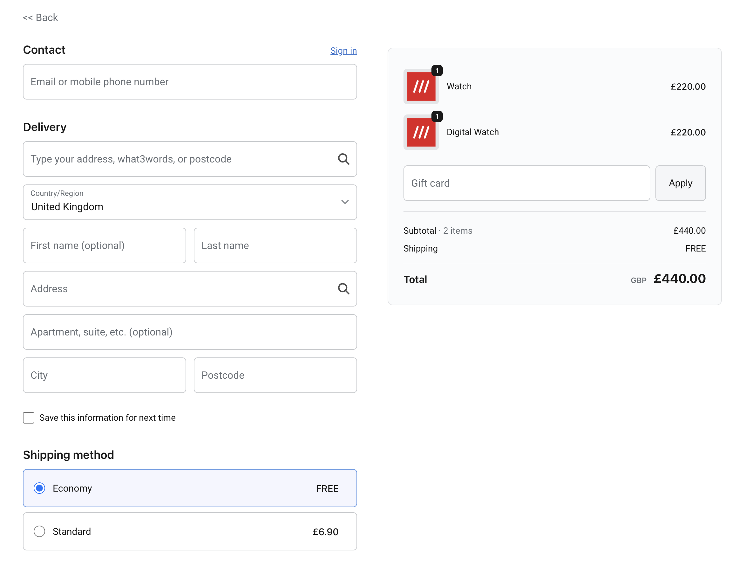Click the Watch price '£220.00'

[688, 86]
